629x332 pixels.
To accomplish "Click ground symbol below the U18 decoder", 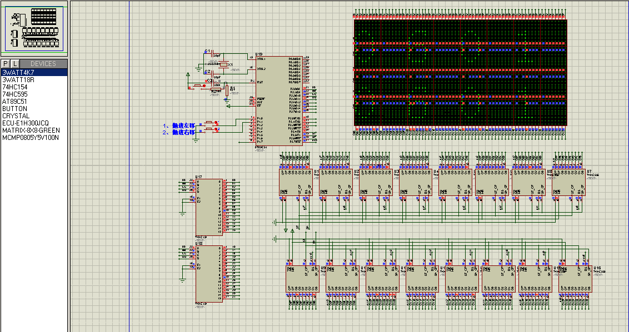I will point(182,280).
